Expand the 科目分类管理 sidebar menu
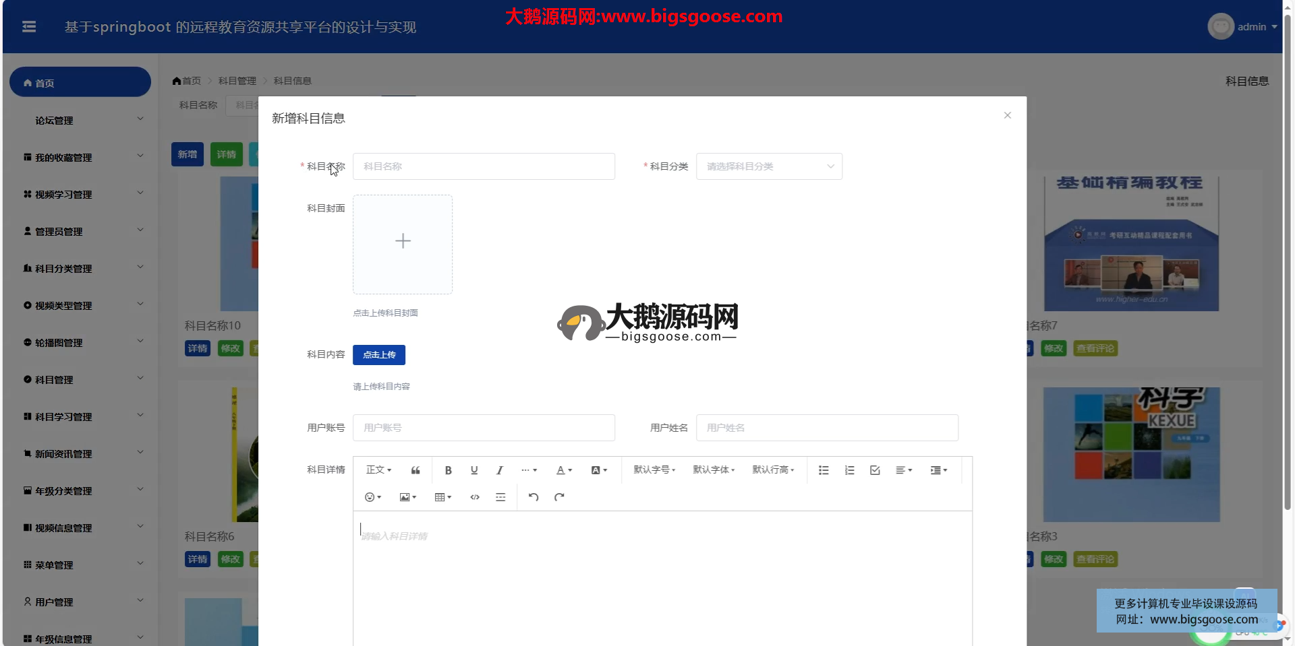The image size is (1295, 646). tap(80, 269)
